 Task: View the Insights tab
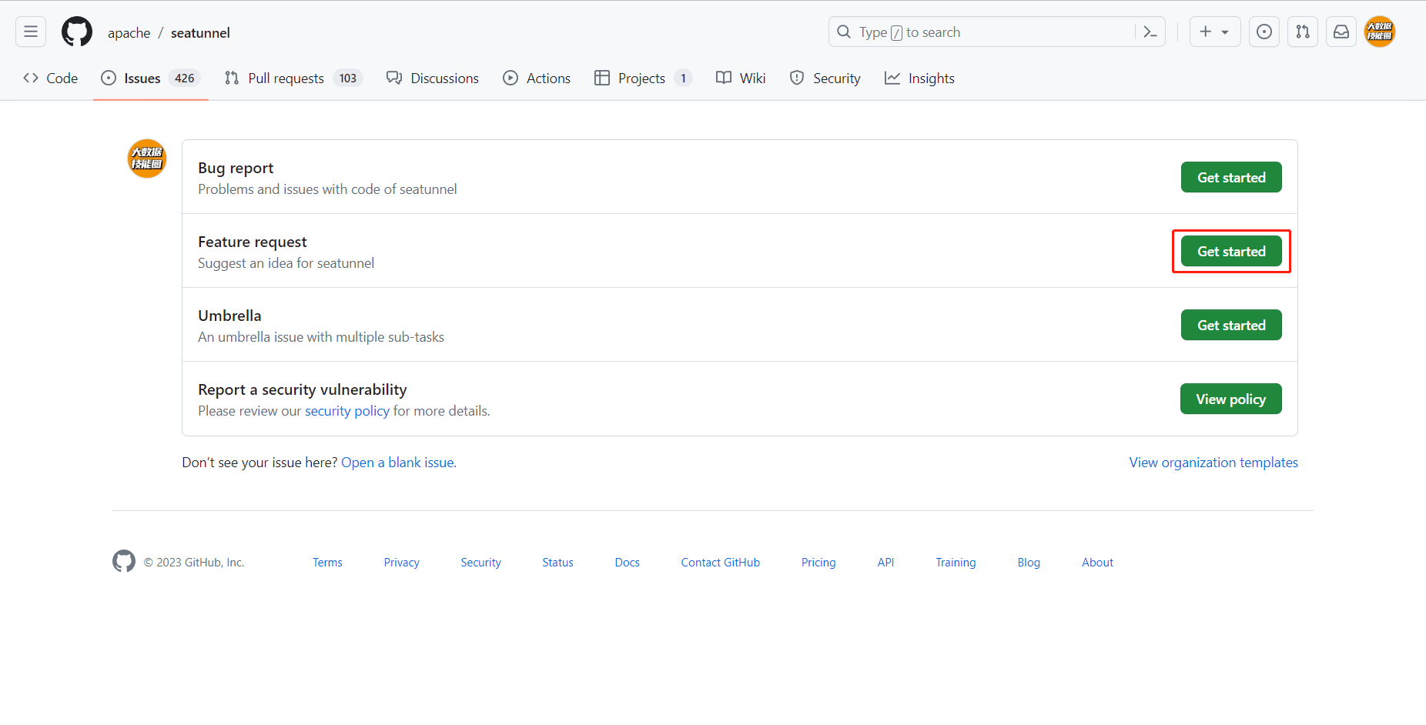pyautogui.click(x=919, y=78)
